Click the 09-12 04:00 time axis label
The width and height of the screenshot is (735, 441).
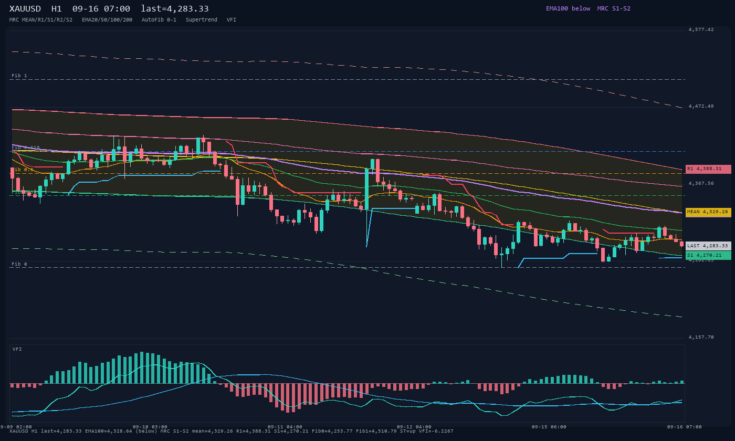[414, 427]
